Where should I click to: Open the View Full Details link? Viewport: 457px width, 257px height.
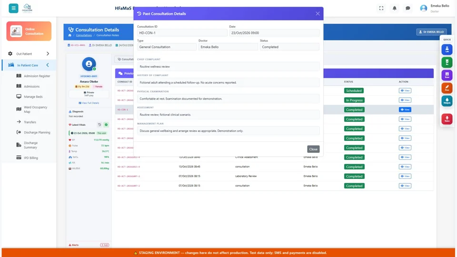click(x=89, y=103)
